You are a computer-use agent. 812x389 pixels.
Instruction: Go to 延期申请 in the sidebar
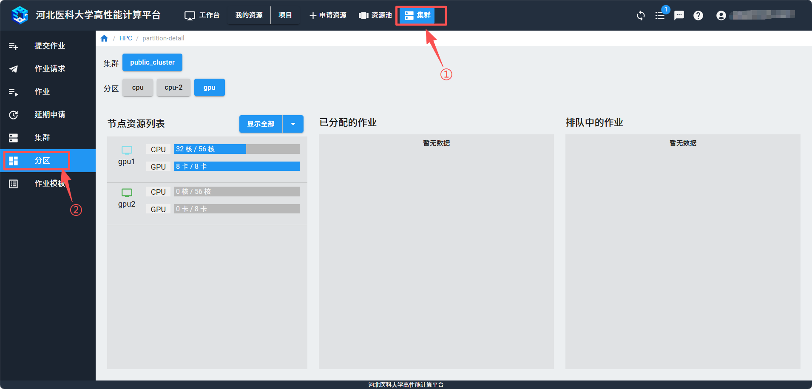[49, 115]
